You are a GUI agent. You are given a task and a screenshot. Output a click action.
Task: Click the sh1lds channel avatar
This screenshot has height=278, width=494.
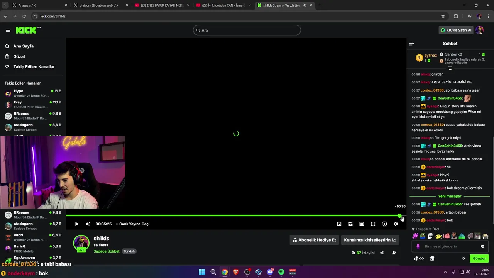[x=81, y=243]
